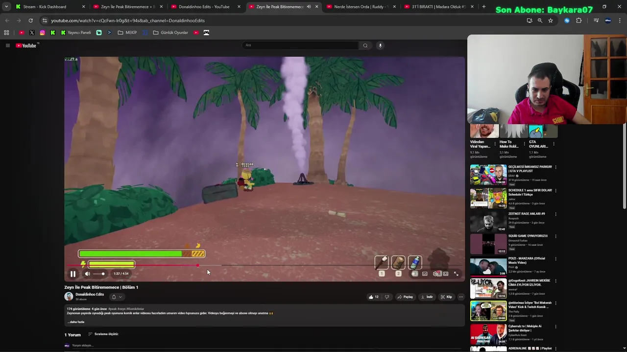The image size is (627, 352).
Task: Open the media control icon in toolbar
Action: point(596,21)
